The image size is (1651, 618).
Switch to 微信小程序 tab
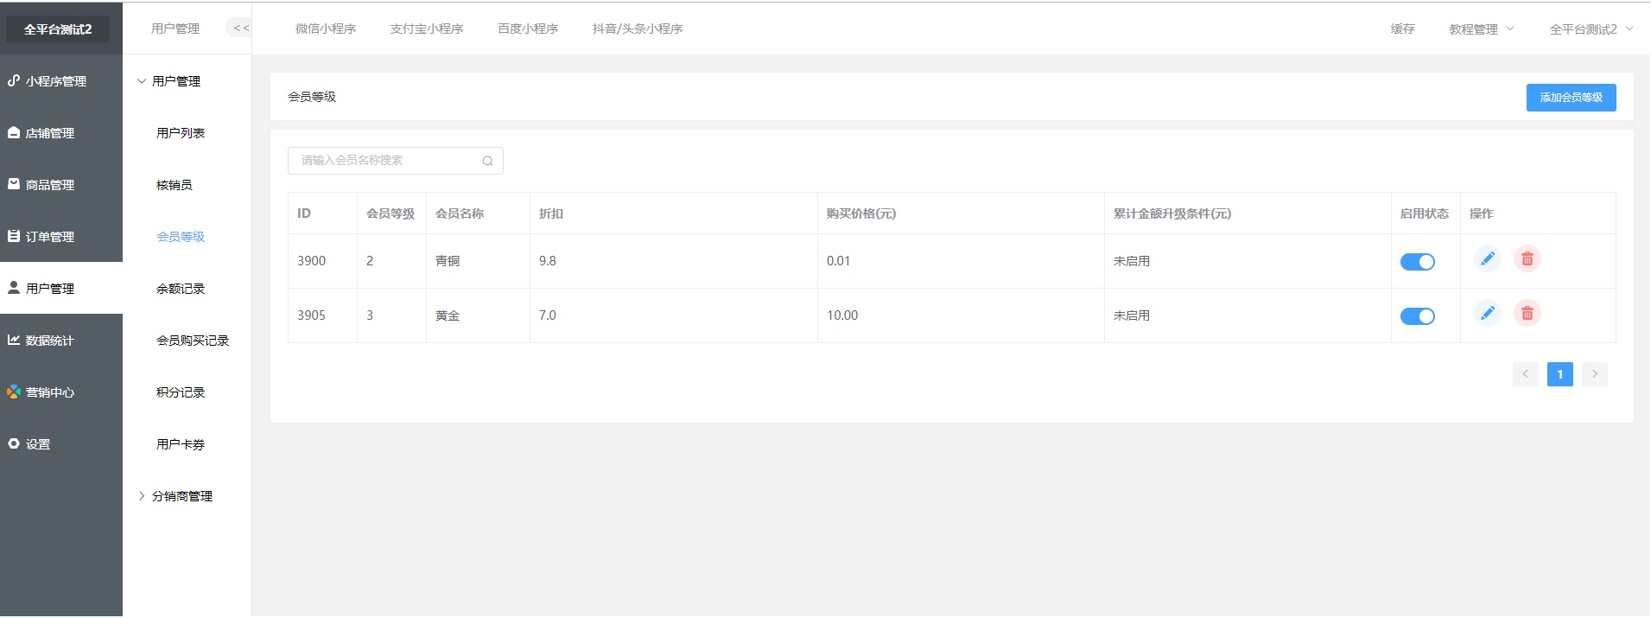coord(326,29)
